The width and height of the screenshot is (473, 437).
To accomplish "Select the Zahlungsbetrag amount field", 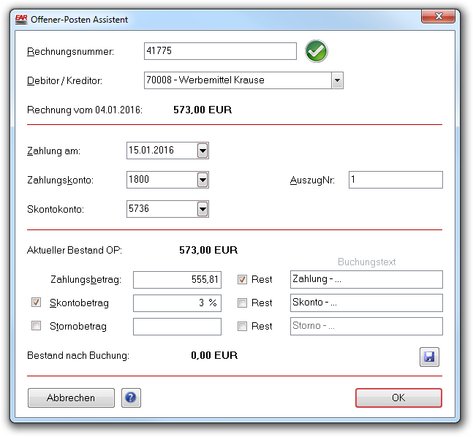I will pos(177,279).
